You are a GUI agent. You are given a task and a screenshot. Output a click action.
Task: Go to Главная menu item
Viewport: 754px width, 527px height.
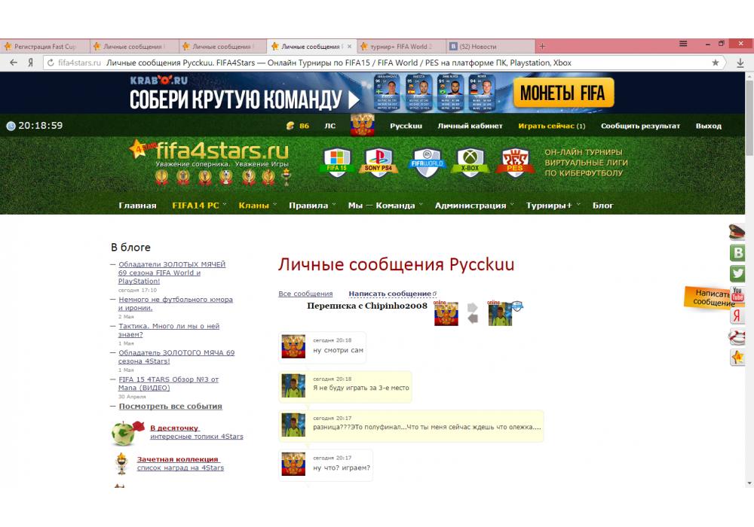137,206
